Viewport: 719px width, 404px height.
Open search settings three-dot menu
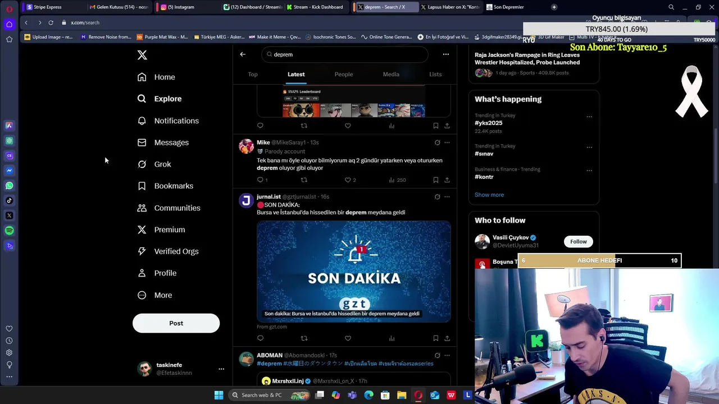coord(446,54)
